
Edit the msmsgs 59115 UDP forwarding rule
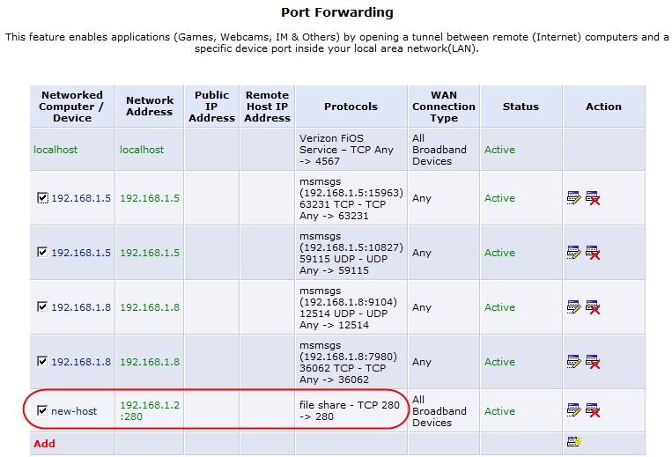pyautogui.click(x=574, y=252)
